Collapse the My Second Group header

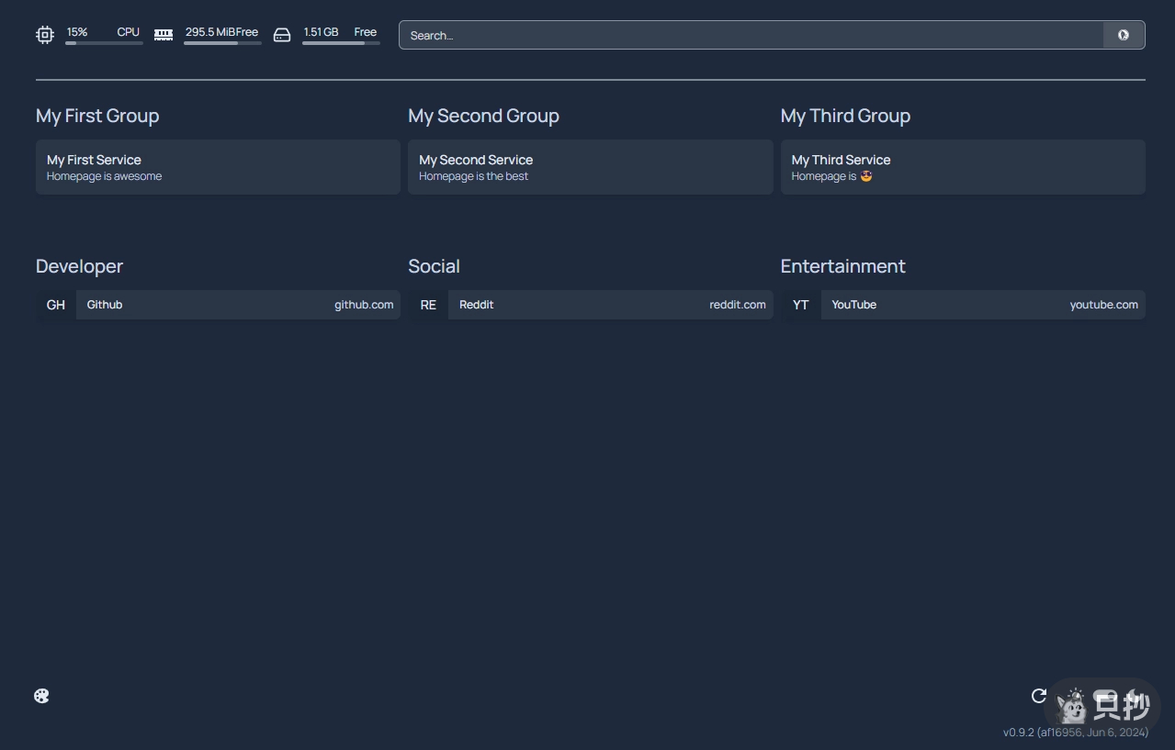tap(483, 116)
